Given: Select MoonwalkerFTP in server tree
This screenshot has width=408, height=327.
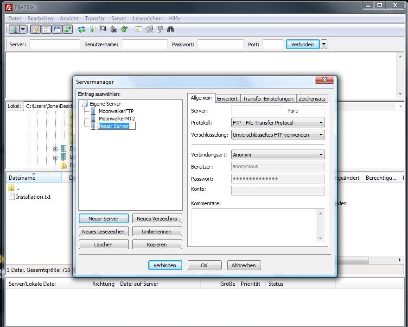Looking at the screenshot, I should [116, 111].
